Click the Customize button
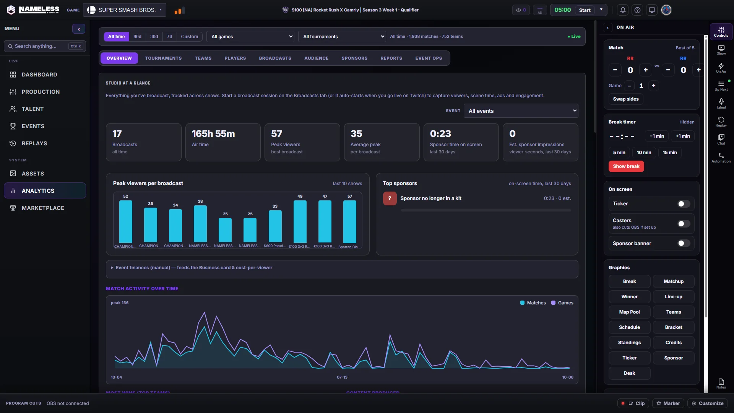The image size is (734, 413). [707, 403]
